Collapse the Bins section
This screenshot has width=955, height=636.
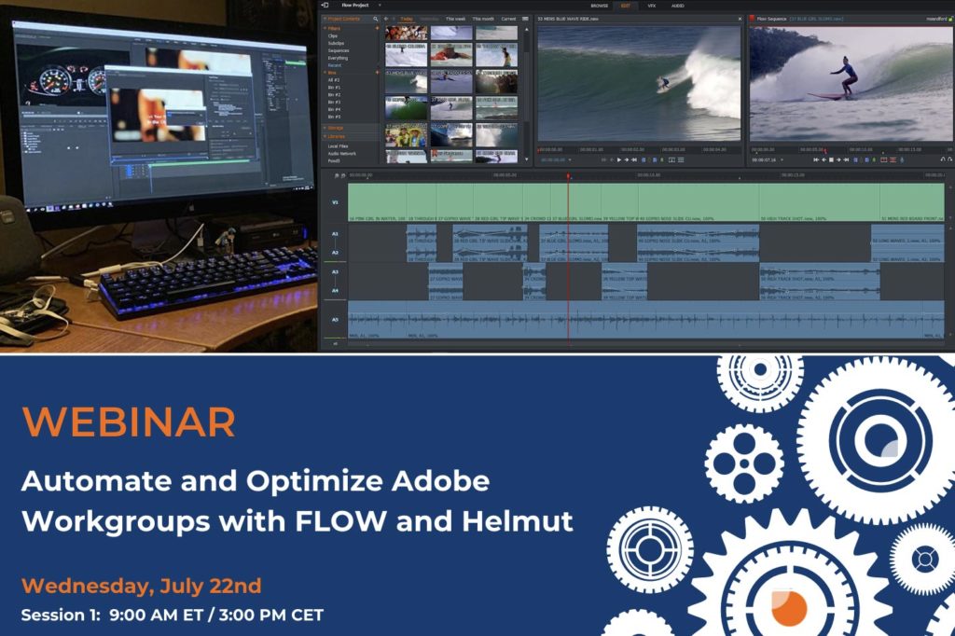click(x=325, y=73)
